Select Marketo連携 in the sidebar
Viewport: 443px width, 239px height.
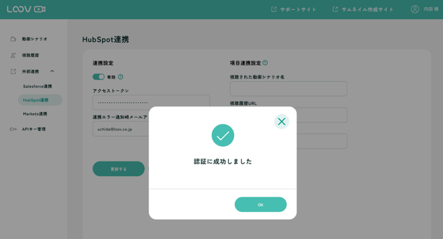[35, 114]
